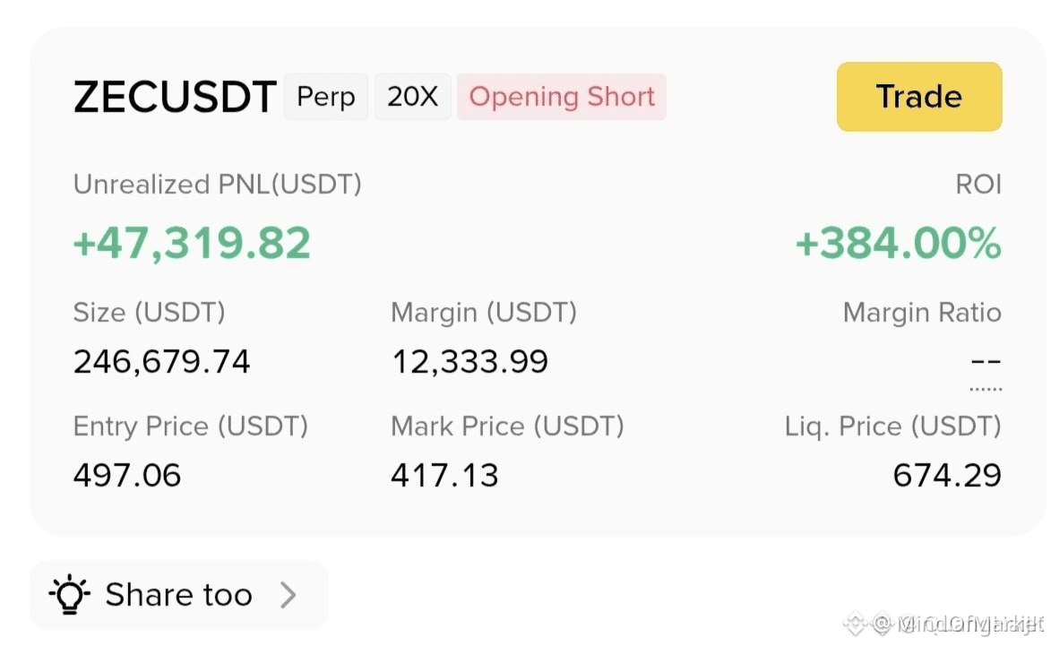Click the Unrealized PNL value +47,319.82
Screen dimensions: 1051x646
pyautogui.click(x=192, y=243)
